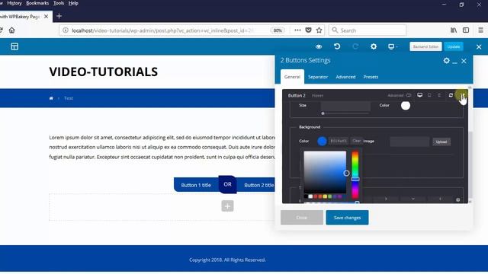Choose the black palette swatch
This screenshot has height=274, width=488.
click(306, 196)
